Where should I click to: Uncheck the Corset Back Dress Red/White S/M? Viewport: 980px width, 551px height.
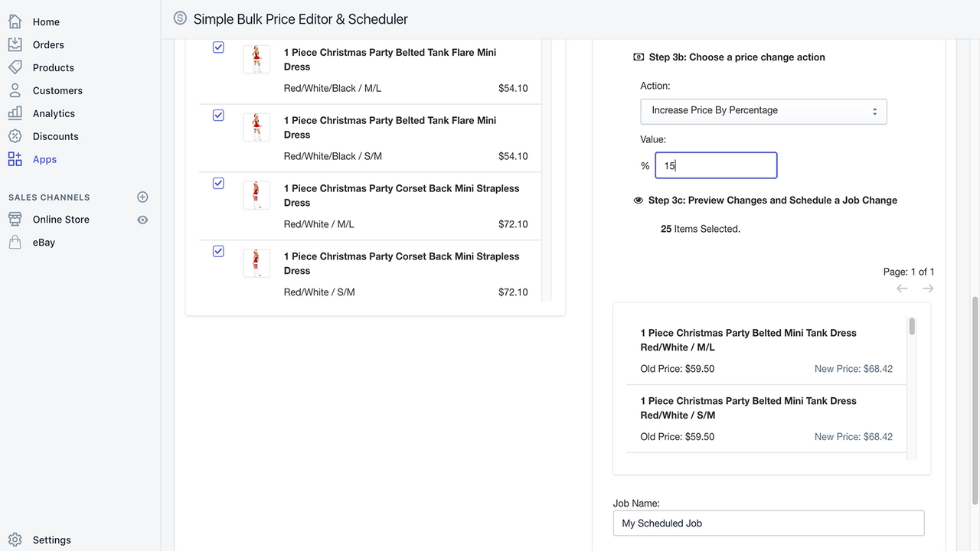pyautogui.click(x=218, y=251)
